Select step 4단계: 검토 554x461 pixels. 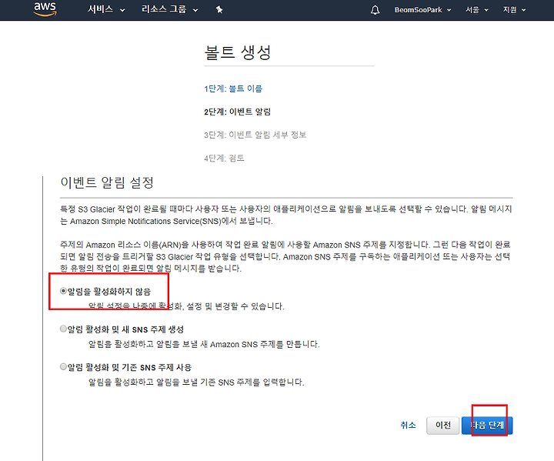pos(224,158)
